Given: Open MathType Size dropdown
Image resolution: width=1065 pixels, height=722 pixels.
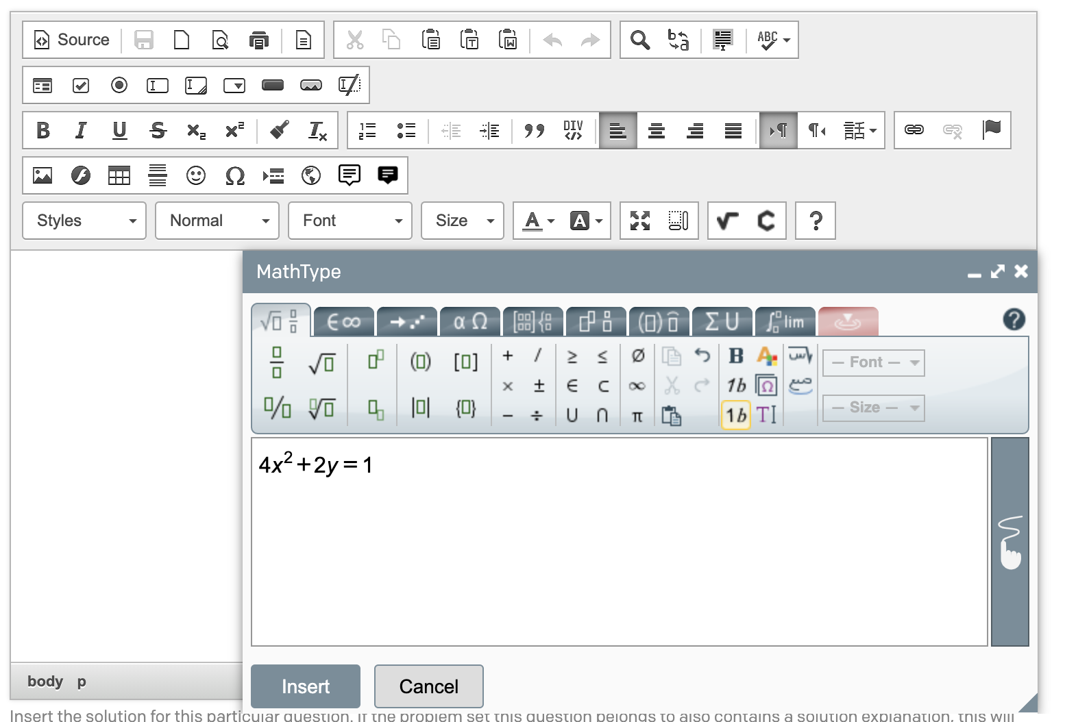Looking at the screenshot, I should 874,408.
